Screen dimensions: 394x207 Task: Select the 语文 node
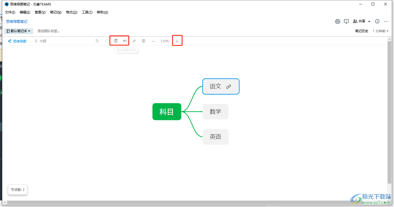221,86
